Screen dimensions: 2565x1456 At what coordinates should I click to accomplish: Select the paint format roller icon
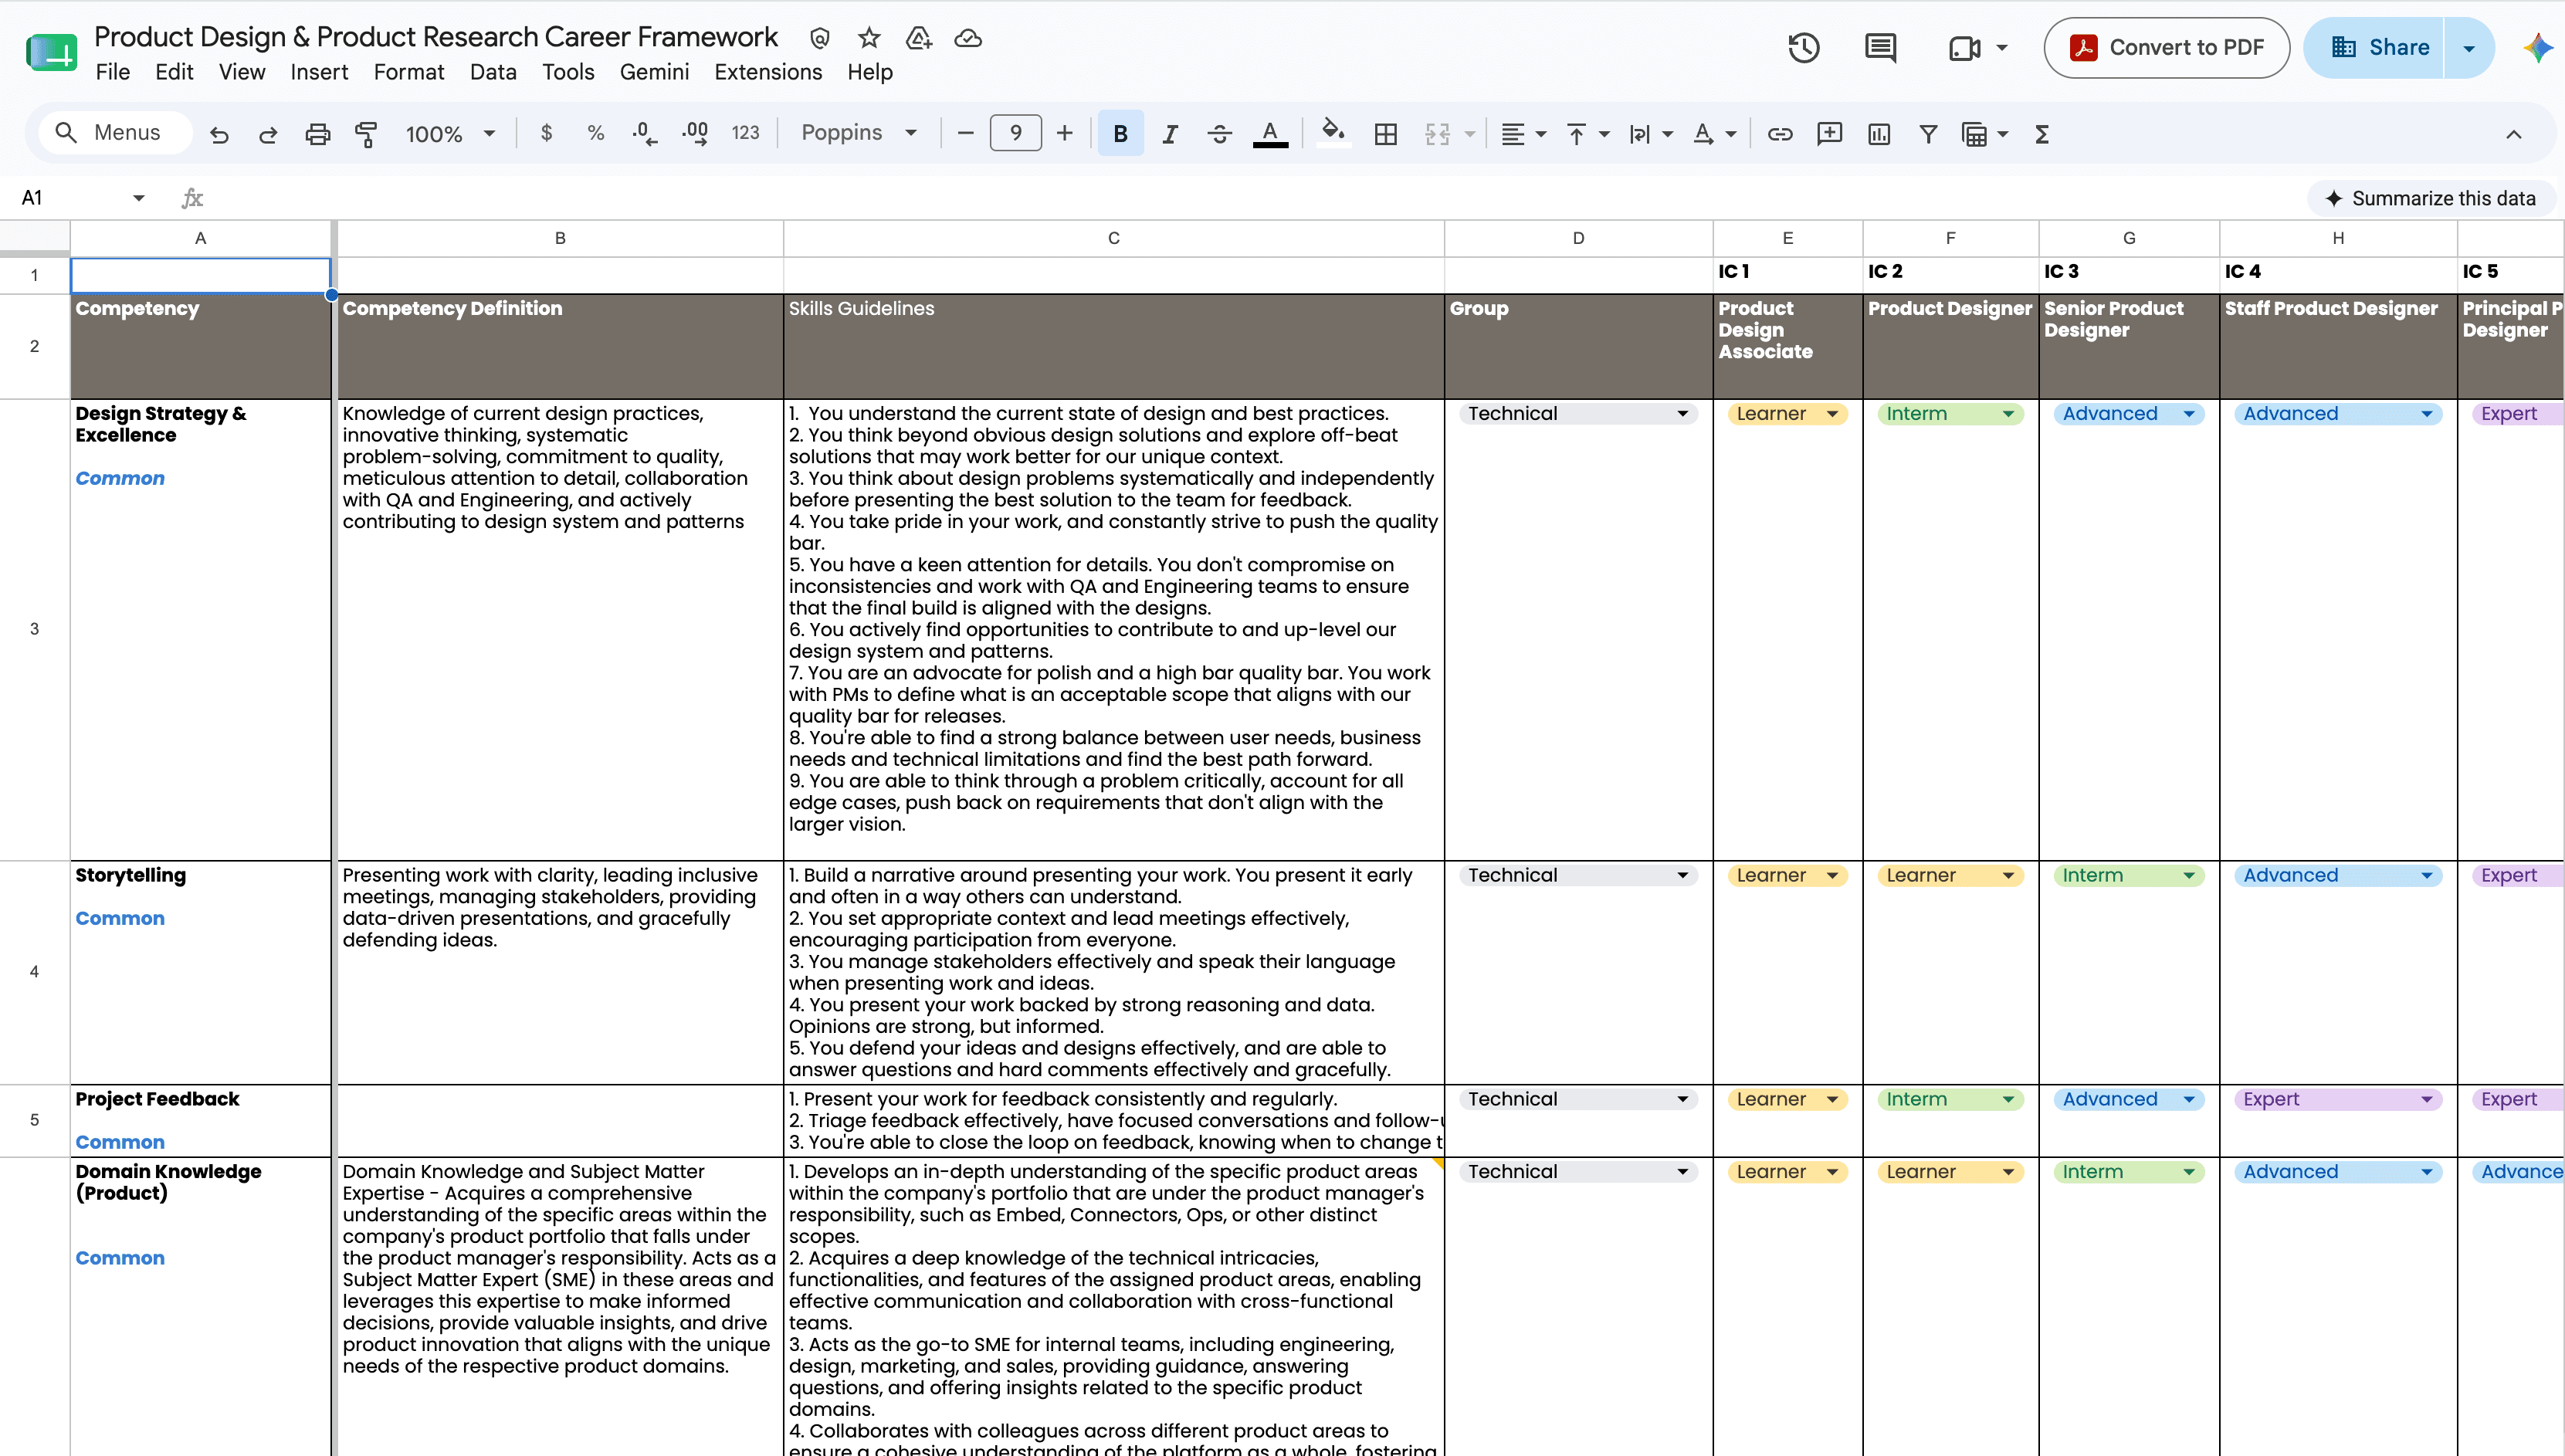(366, 134)
